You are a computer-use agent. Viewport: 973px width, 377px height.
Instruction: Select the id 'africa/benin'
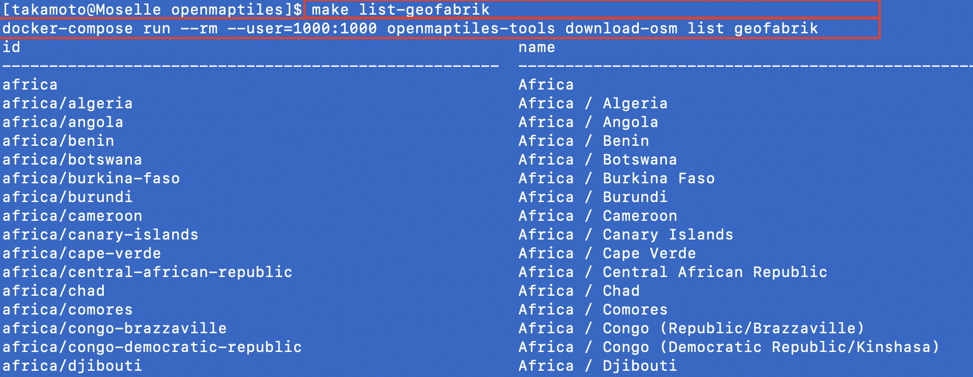pyautogui.click(x=58, y=141)
